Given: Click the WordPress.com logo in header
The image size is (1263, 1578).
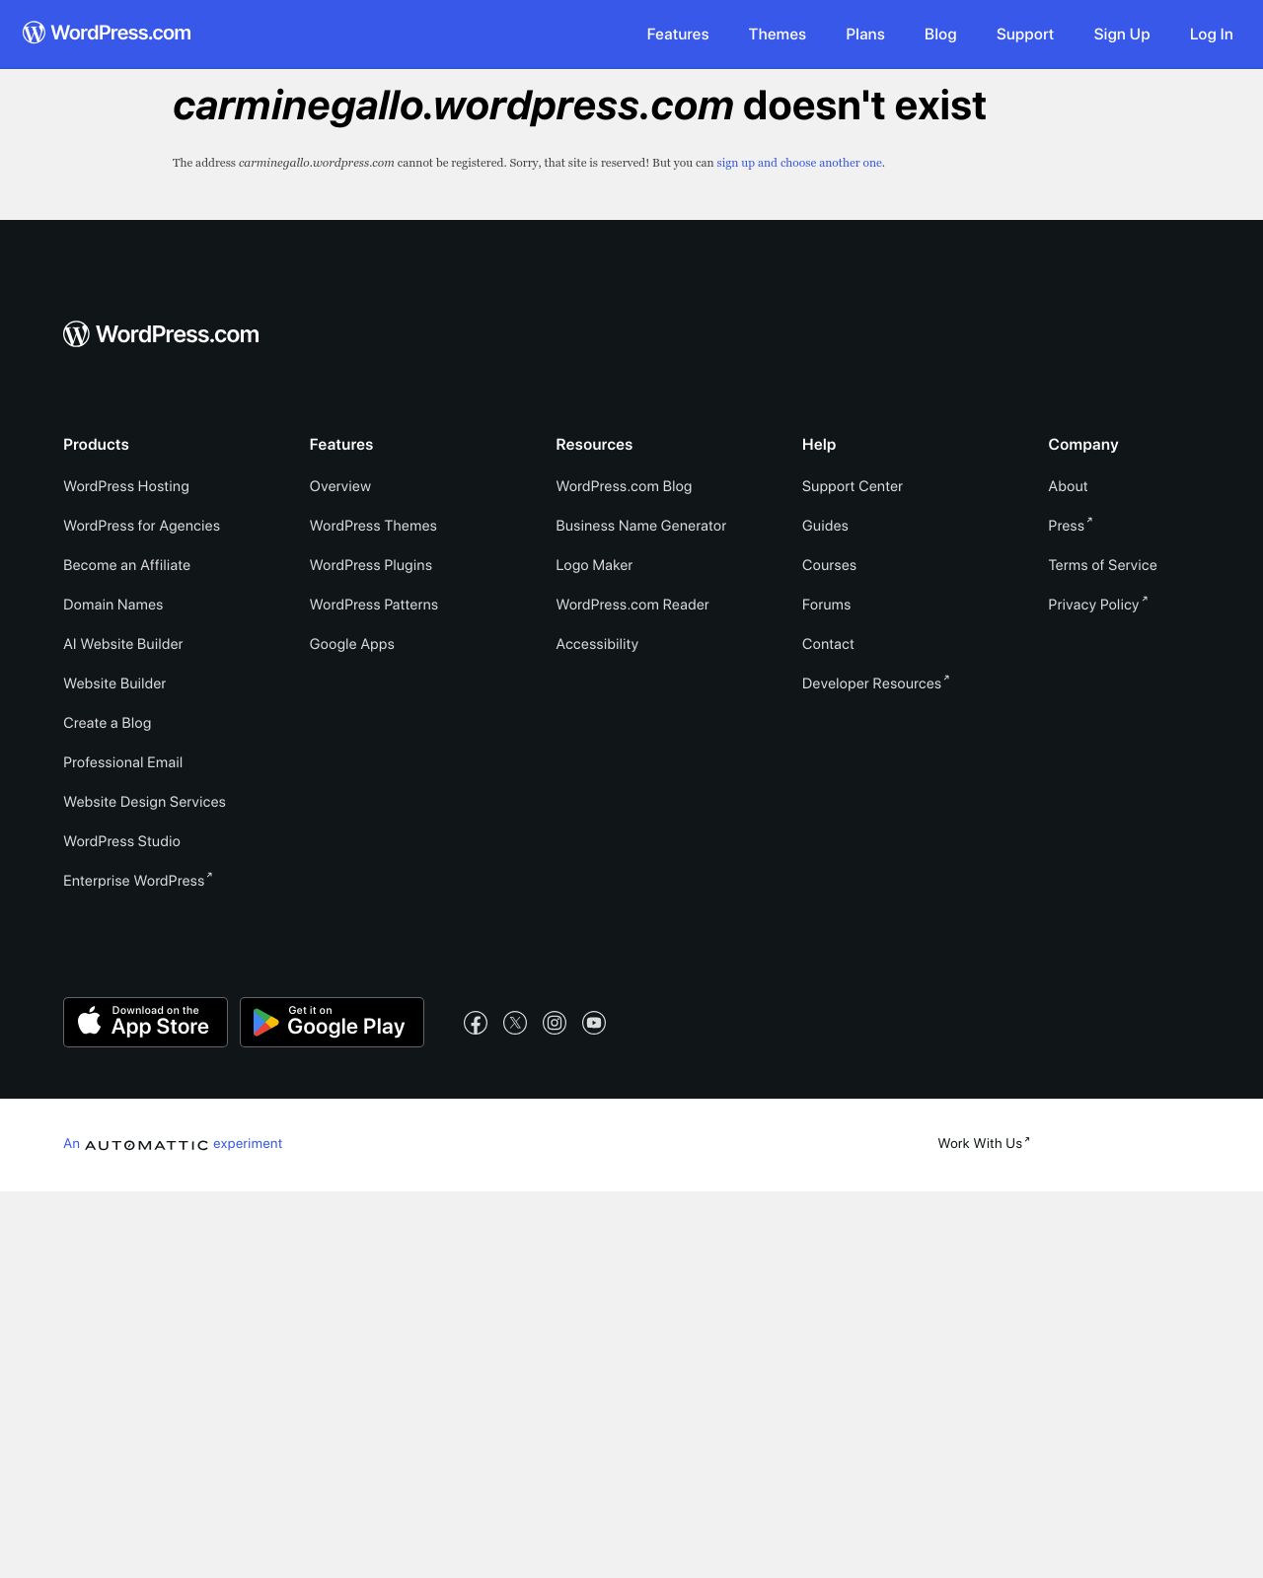Looking at the screenshot, I should pyautogui.click(x=107, y=34).
